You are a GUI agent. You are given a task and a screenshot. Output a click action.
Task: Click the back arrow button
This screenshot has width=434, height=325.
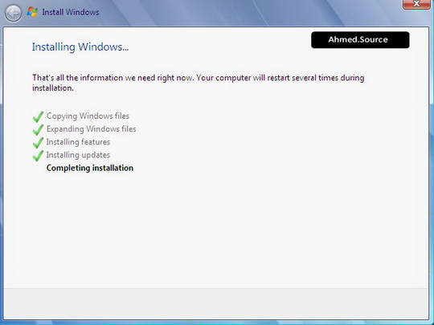click(14, 13)
